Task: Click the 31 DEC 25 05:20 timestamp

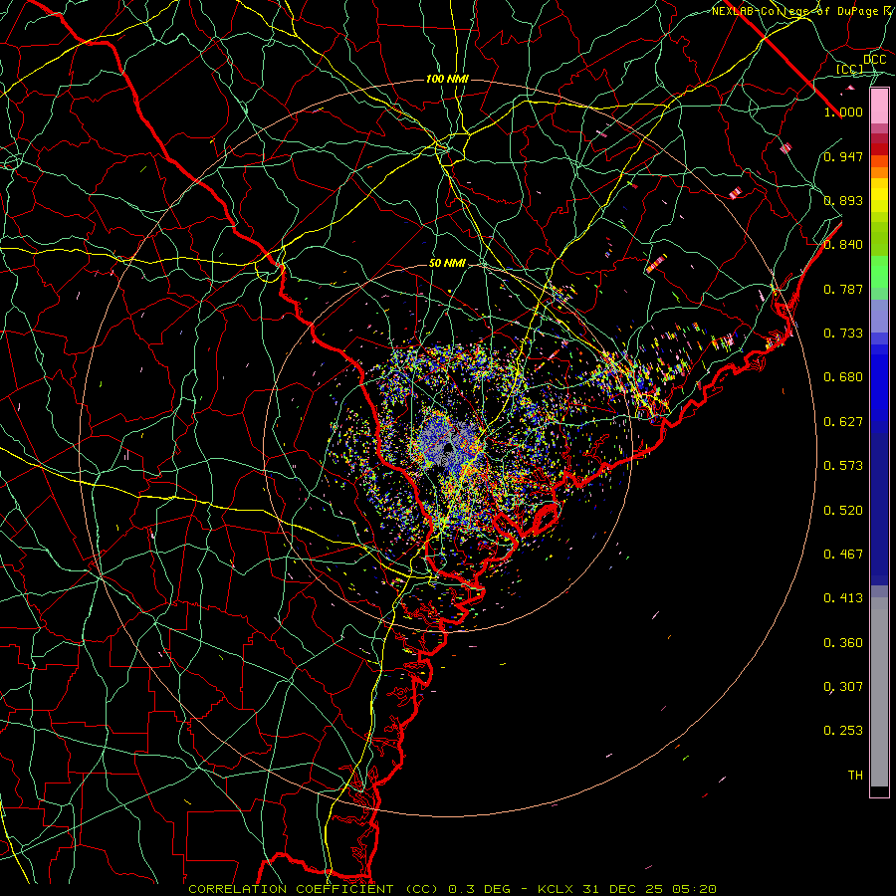Action: click(x=650, y=889)
